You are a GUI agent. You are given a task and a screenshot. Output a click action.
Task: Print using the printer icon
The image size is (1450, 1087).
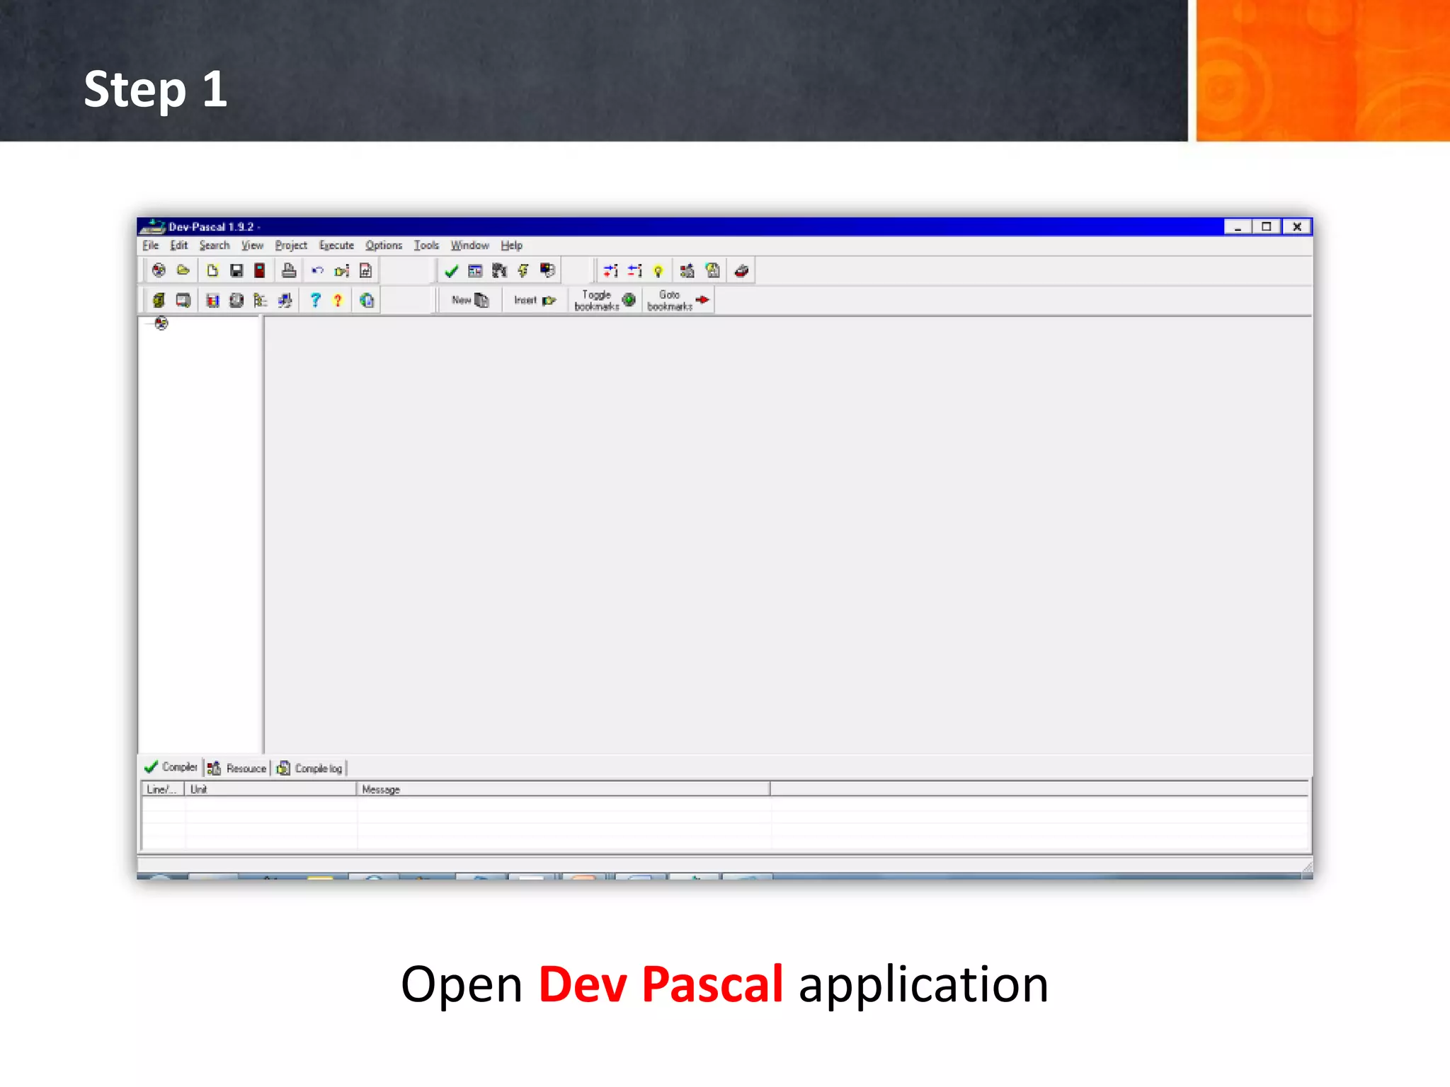tap(289, 270)
